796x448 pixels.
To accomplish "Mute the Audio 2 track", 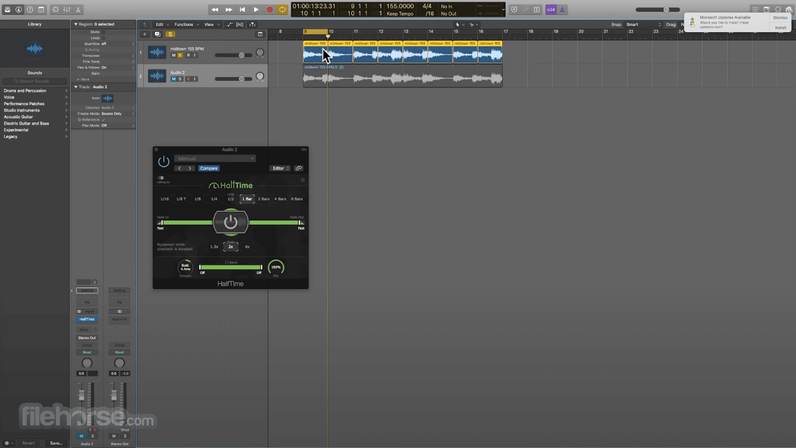I will (174, 79).
